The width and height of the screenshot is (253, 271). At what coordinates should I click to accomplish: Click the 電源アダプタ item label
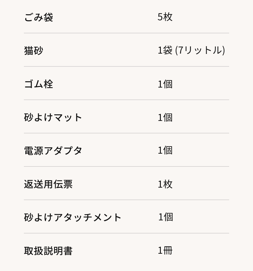coord(53,151)
